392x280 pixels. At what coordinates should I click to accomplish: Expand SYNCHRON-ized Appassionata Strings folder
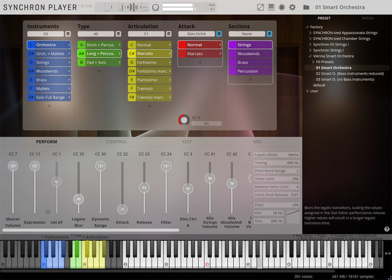pos(311,33)
